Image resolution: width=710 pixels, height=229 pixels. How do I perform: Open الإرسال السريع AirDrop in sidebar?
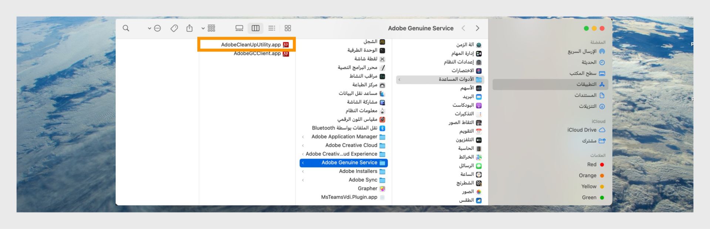click(586, 52)
